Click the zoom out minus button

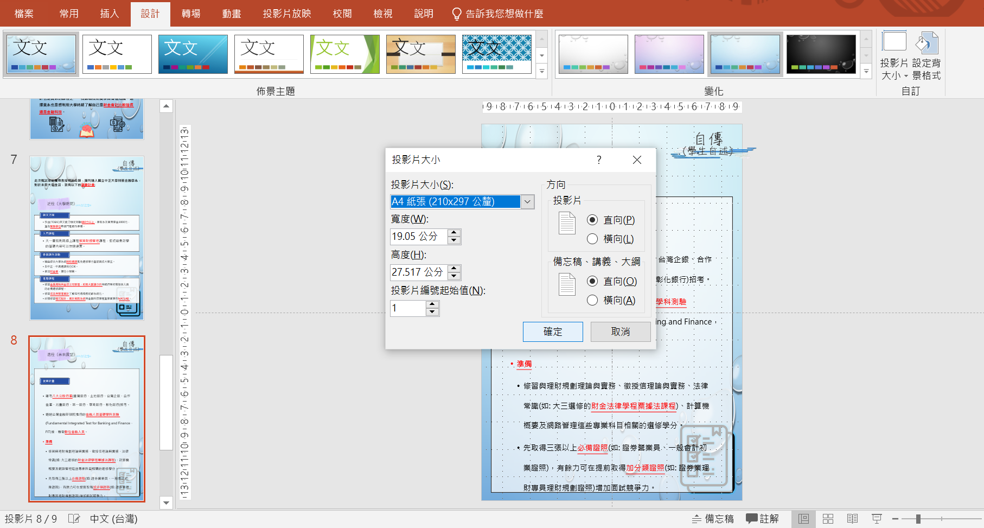[895, 519]
